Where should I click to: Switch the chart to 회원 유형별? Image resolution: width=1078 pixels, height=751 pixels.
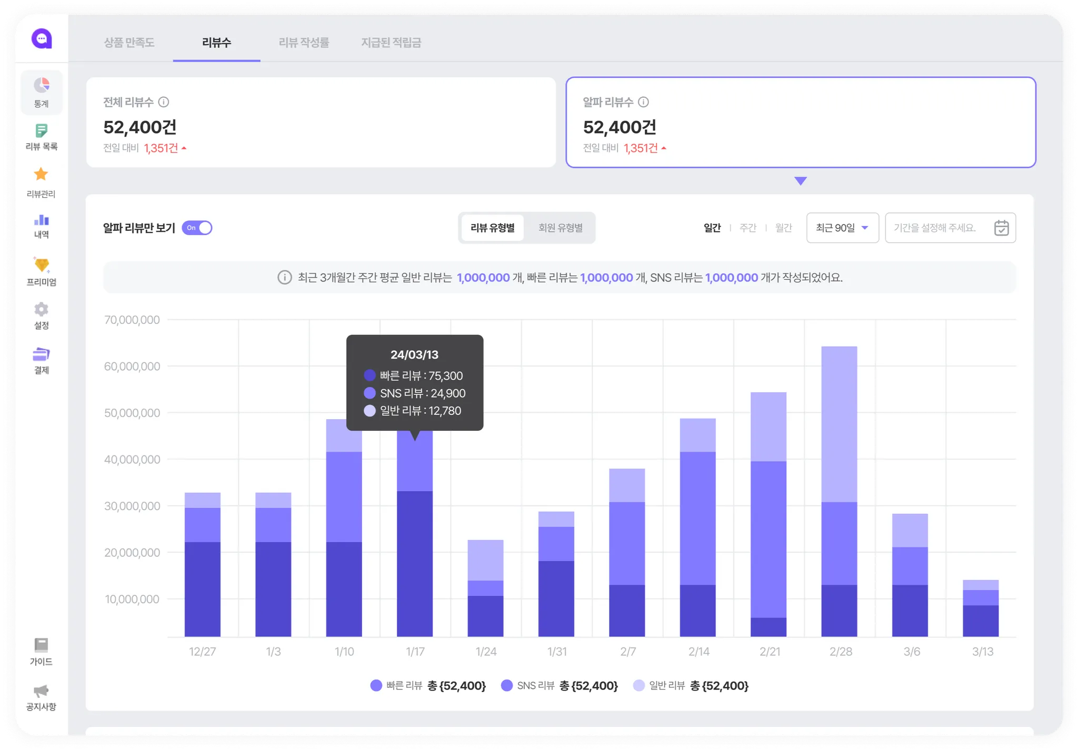[x=560, y=228]
